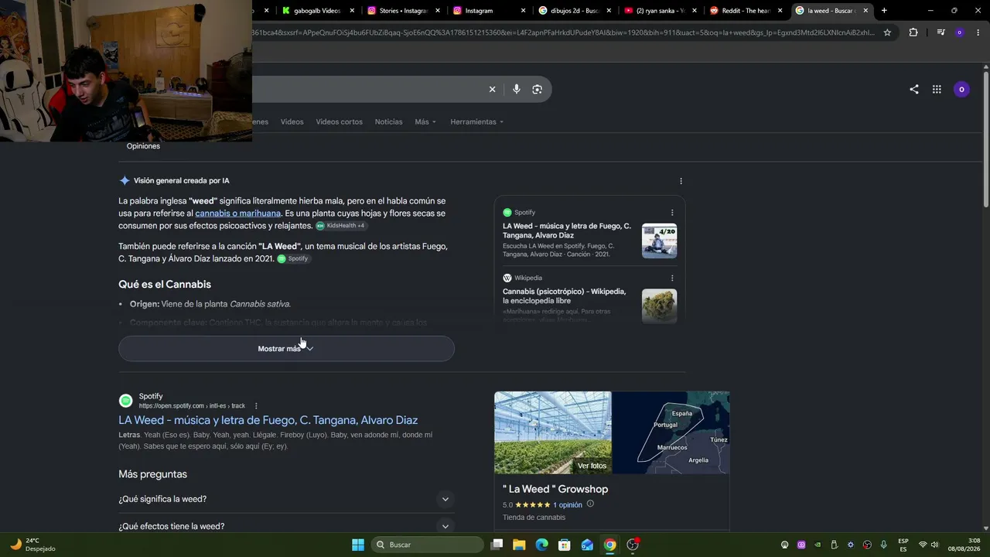Open more options for the Spotify search result
The width and height of the screenshot is (990, 557).
point(256,405)
